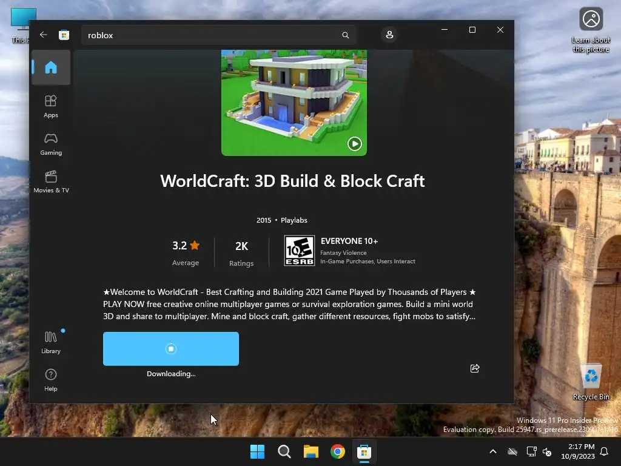Viewport: 621px width, 466px height.
Task: Click In-Game Purchases, Users Interact text
Action: coord(368,262)
